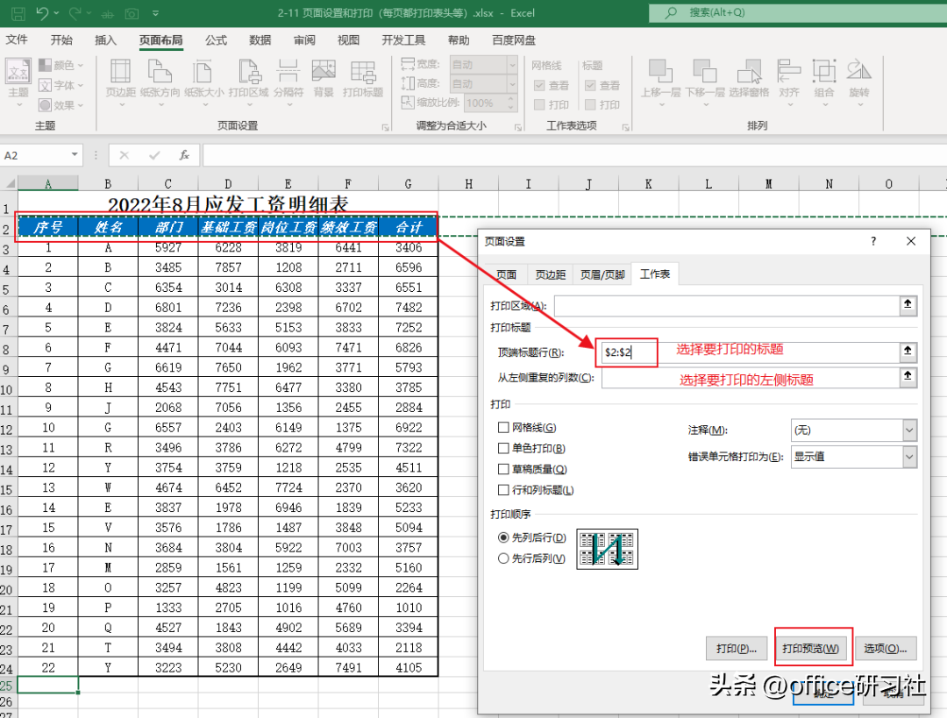The height and width of the screenshot is (718, 947).
Task: Switch to the 视图 ribbon tab
Action: pyautogui.click(x=348, y=39)
